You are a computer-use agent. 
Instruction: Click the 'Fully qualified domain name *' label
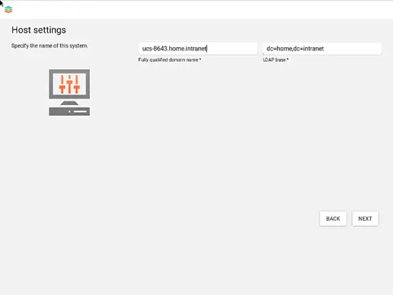[x=169, y=60]
